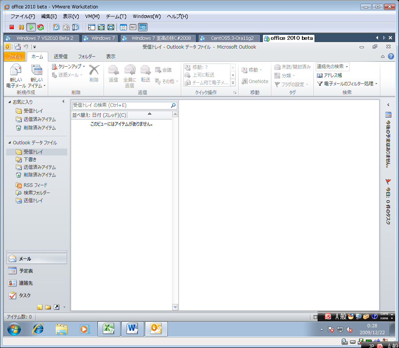Collapse the Favorites (お気に入り) group
Viewport: 399px width, 348px height.
10,102
